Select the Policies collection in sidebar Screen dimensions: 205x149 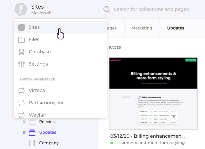(47, 122)
